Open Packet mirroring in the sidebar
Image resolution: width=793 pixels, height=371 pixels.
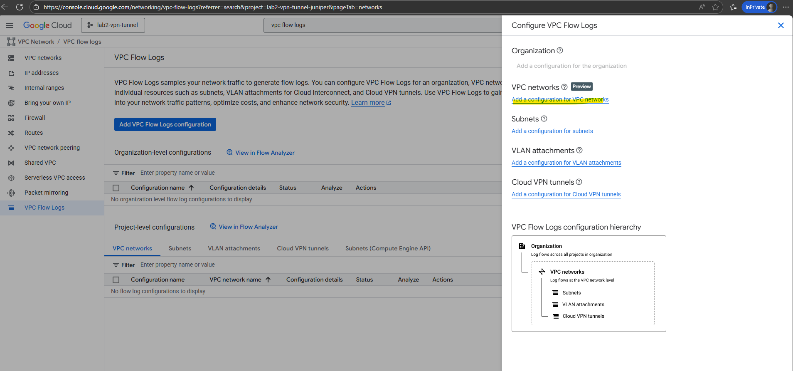[x=46, y=193]
